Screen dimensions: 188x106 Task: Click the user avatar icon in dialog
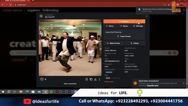(41, 16)
